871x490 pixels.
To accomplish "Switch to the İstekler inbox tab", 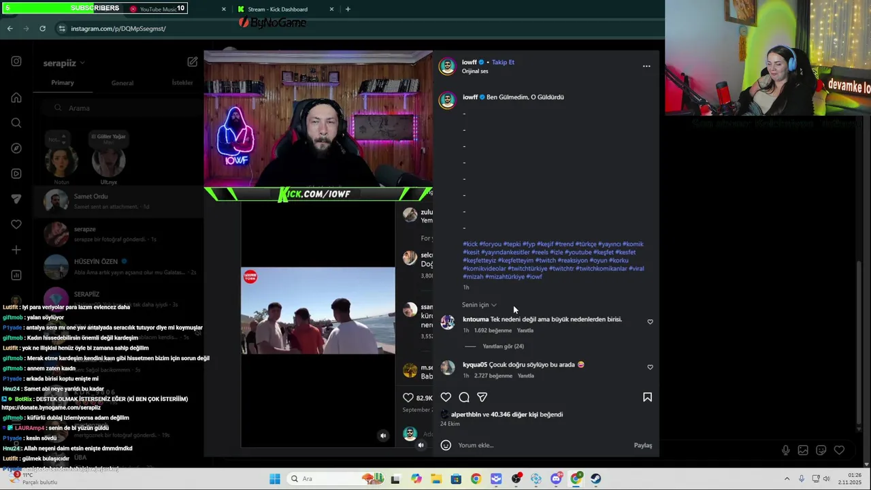I will pyautogui.click(x=182, y=82).
